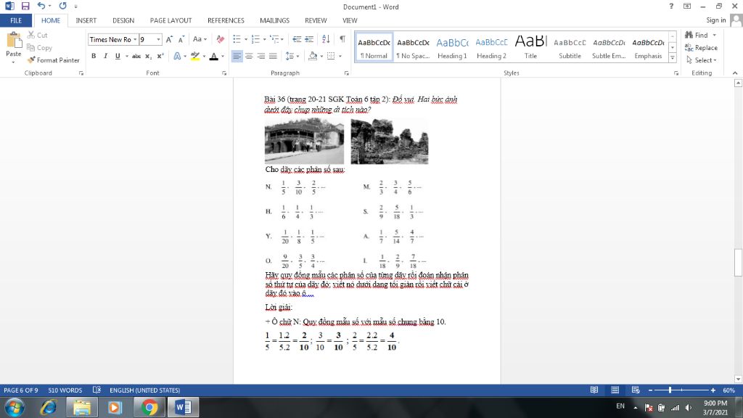Viewport: 743px width, 418px height.
Task: Toggle Strikethrough formatting
Action: coord(136,56)
